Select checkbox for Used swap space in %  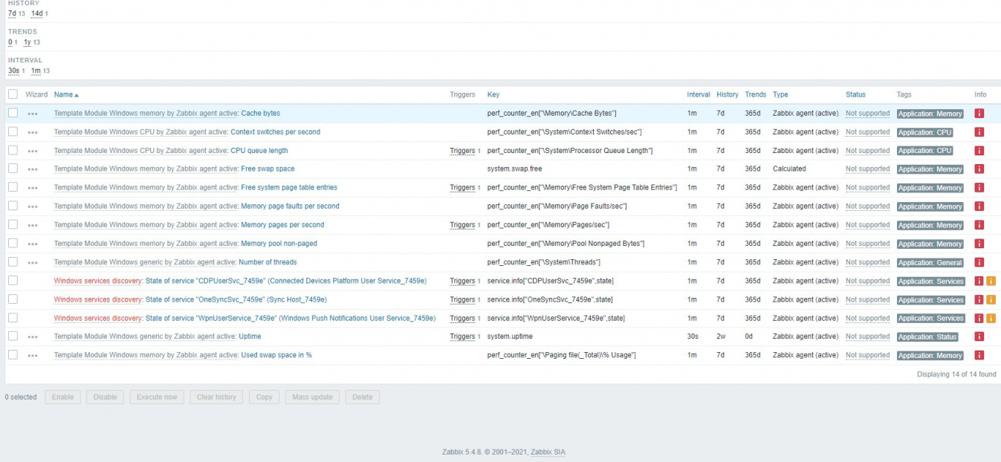(13, 355)
